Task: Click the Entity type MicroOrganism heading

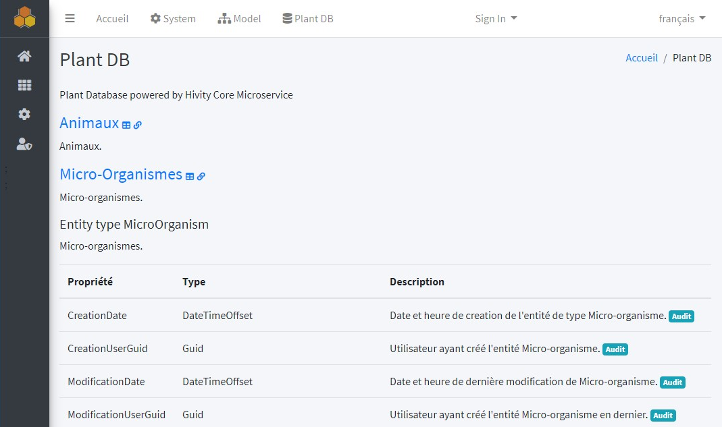Action: coord(134,225)
